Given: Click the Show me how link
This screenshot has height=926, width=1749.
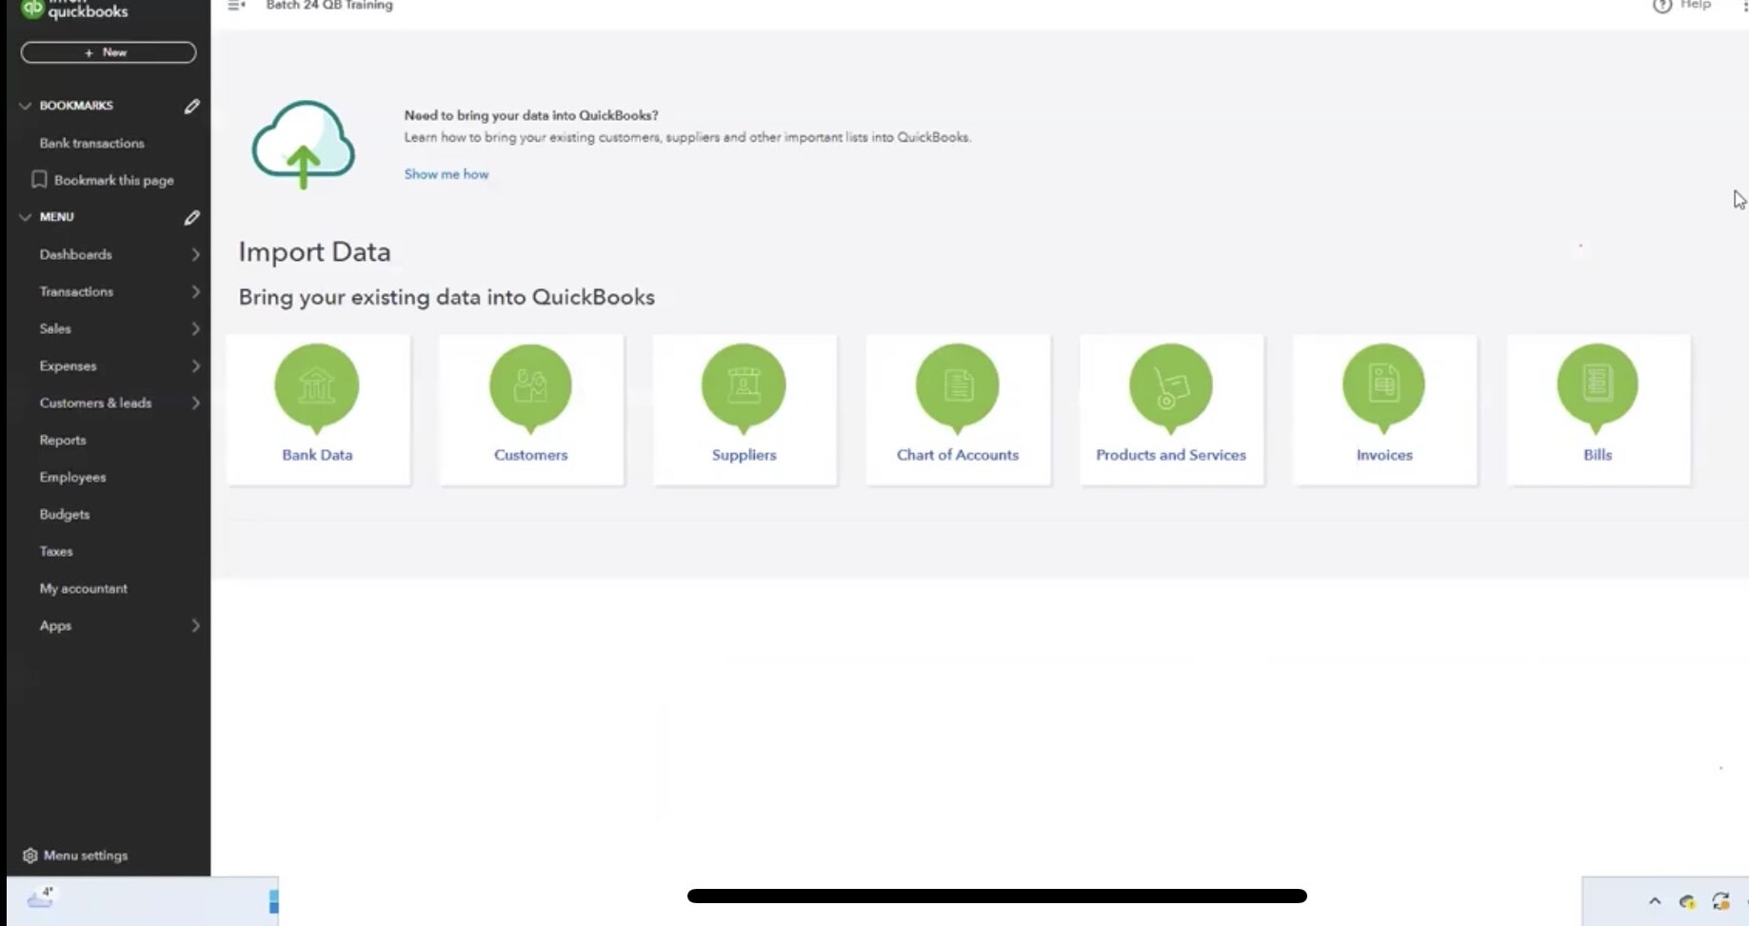Looking at the screenshot, I should (x=447, y=174).
